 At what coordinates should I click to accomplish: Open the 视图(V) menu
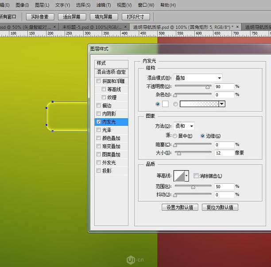click(124, 5)
